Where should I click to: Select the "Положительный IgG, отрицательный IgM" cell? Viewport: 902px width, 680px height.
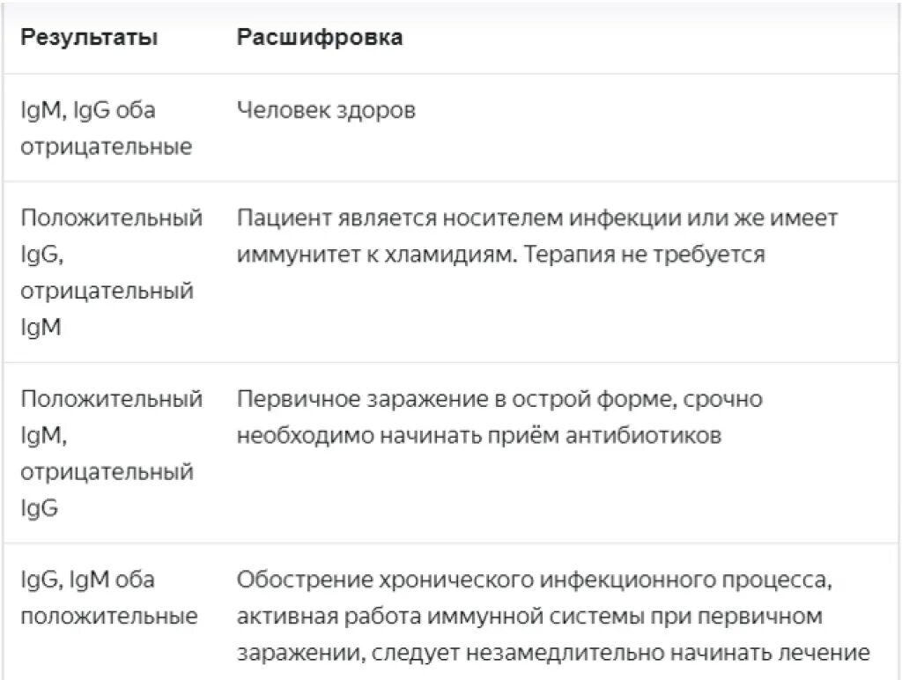click(111, 272)
